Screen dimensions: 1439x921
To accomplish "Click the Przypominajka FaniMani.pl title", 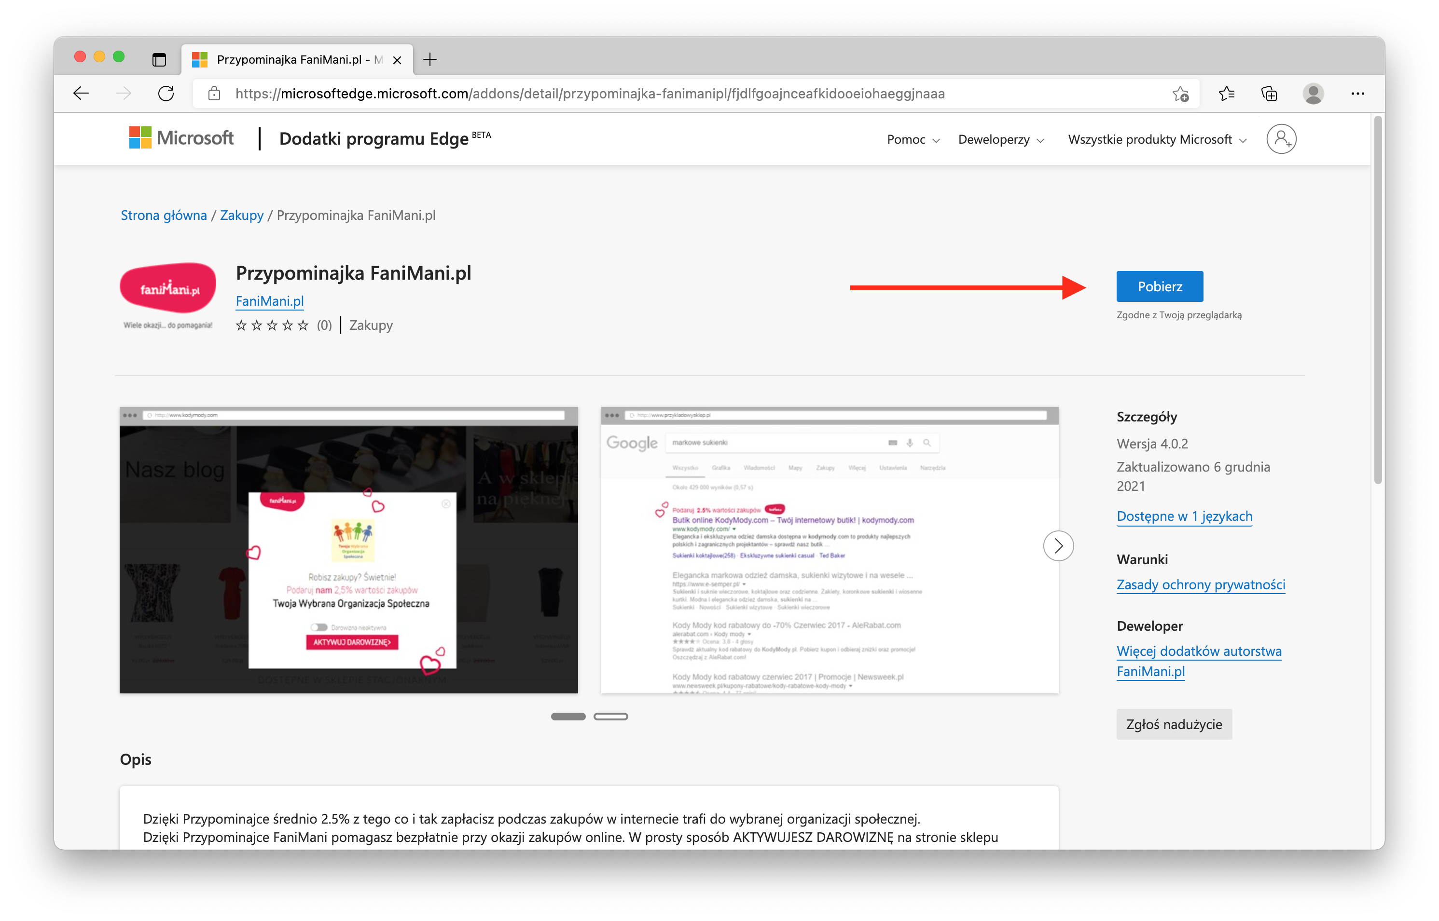I will [353, 273].
